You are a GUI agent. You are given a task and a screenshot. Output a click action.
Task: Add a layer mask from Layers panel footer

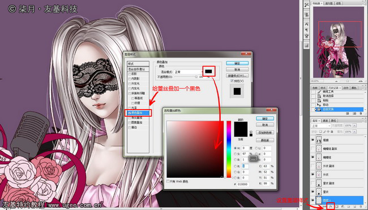pos(337,207)
